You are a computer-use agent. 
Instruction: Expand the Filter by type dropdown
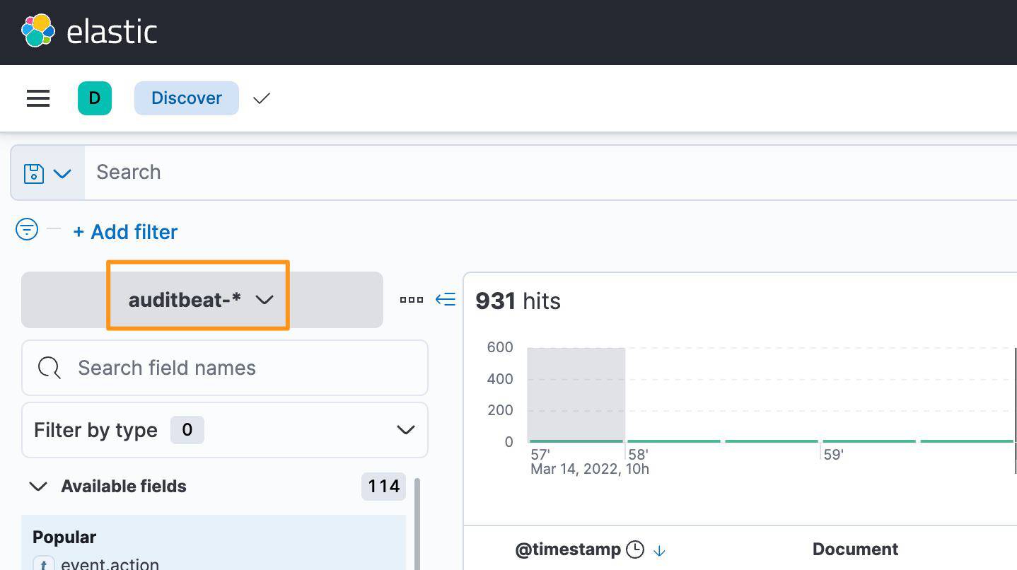225,430
